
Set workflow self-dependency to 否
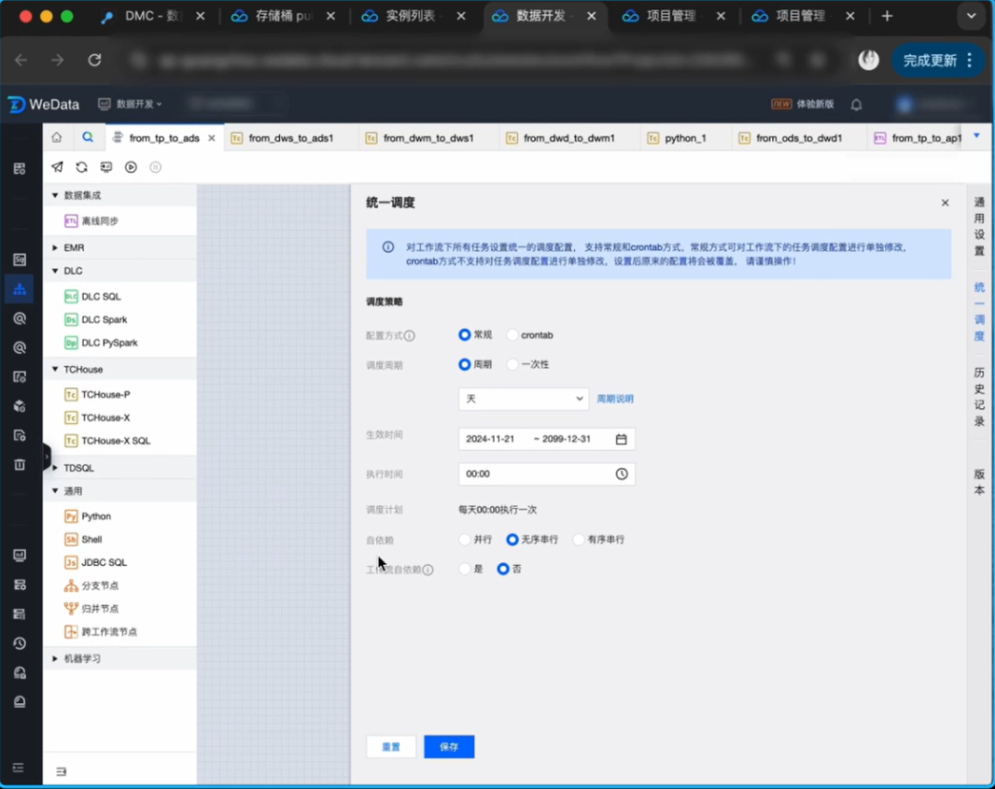503,569
